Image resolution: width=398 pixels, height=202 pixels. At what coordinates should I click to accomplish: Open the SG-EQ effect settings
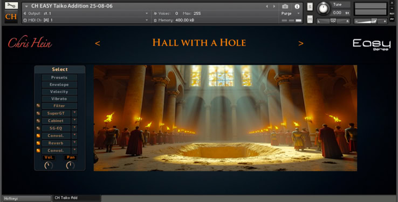click(56, 128)
